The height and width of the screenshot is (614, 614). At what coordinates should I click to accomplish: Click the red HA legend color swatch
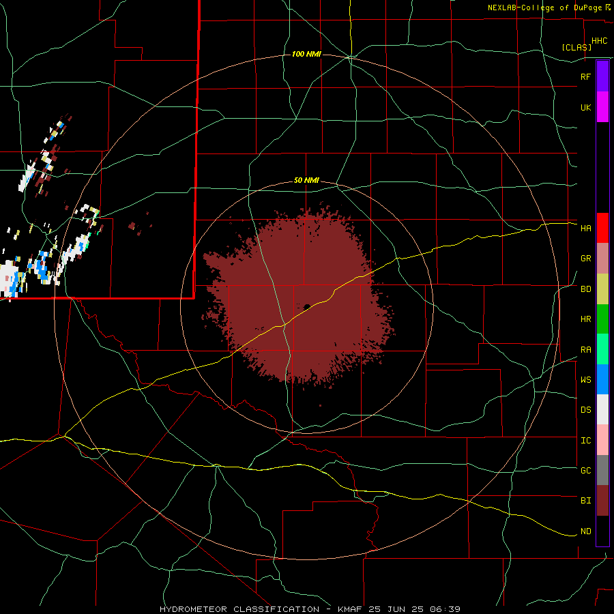(602, 228)
